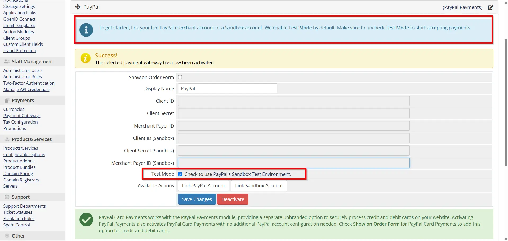The image size is (508, 241).
Task: Enable the Show on Order Form checkbox
Action: coord(180,77)
